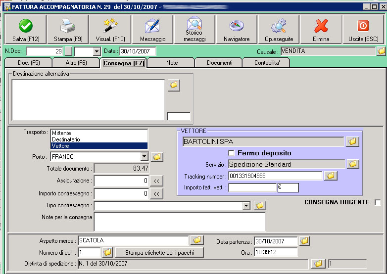Check the CONSEGNA URGENTE box
Screen dimensions: 387x274
pyautogui.click(x=378, y=202)
